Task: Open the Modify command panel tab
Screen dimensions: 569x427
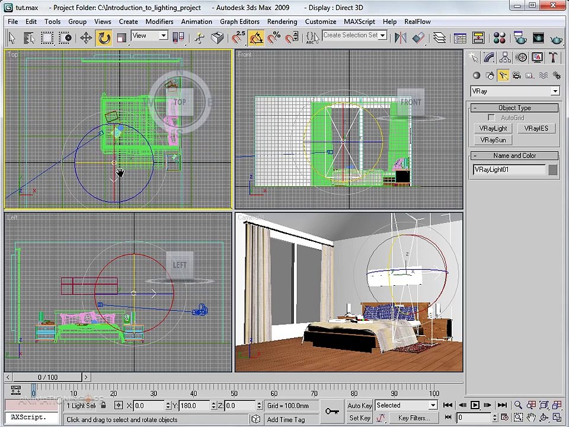Action: click(489, 58)
